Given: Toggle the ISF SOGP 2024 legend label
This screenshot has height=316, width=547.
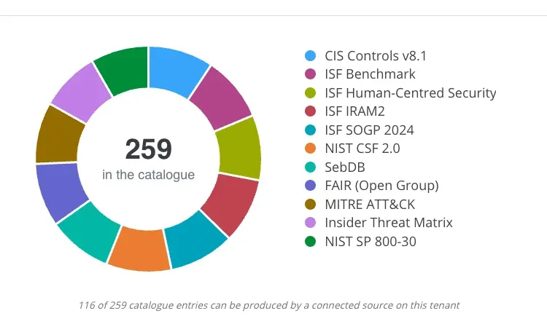Looking at the screenshot, I should tap(369, 130).
